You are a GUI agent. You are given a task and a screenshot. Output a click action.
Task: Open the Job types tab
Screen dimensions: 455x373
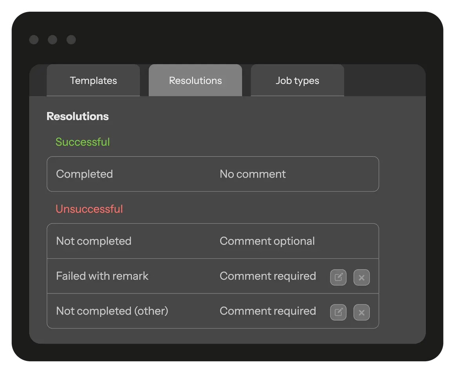click(297, 81)
